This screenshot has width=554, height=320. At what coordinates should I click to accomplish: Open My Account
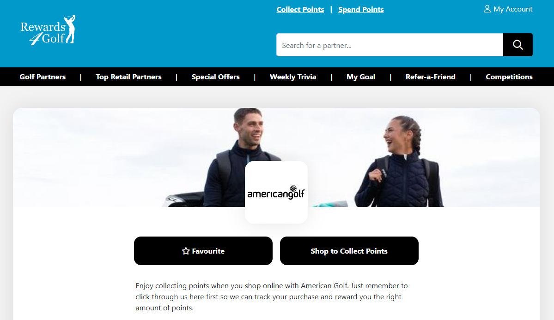point(508,9)
